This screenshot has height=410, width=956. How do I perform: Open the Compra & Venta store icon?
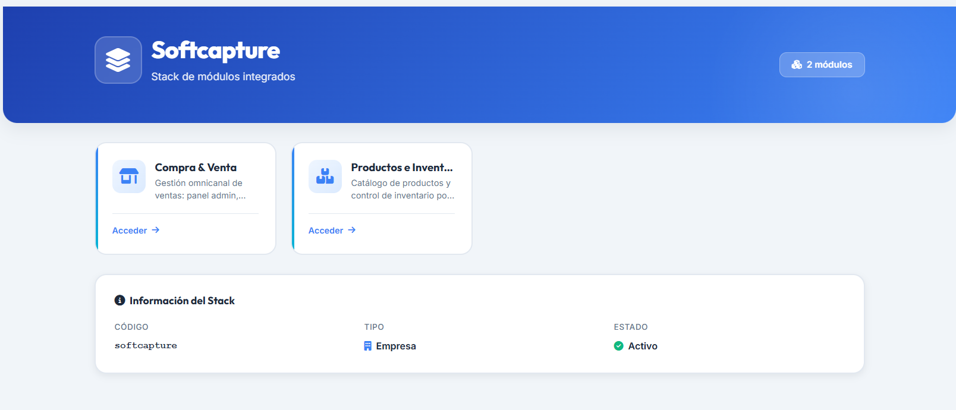[x=129, y=176]
